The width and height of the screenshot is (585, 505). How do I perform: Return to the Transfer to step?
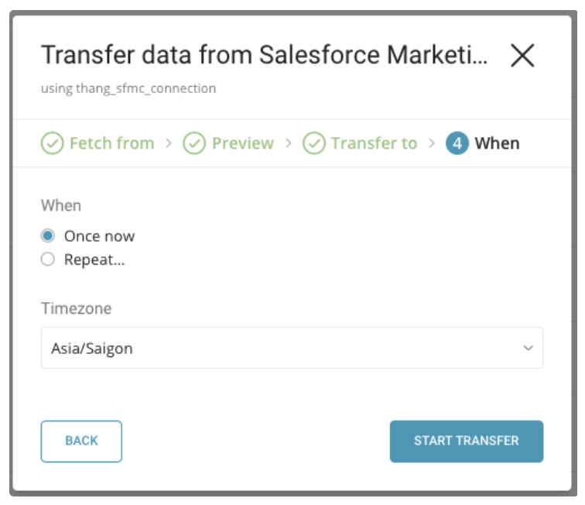click(x=374, y=143)
